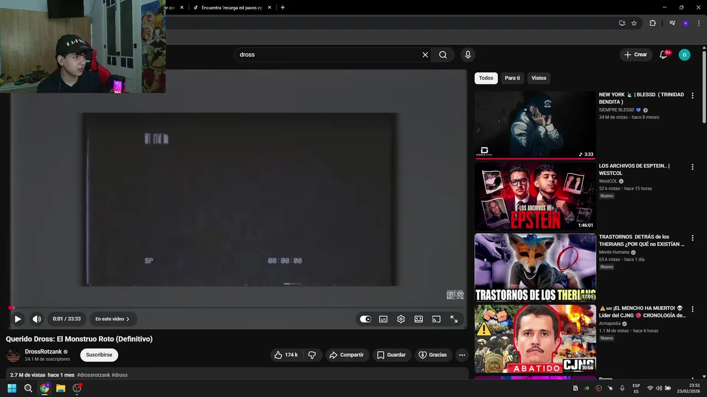
Task: Open Los Archivos de Epstein thumbnail
Action: point(535,196)
